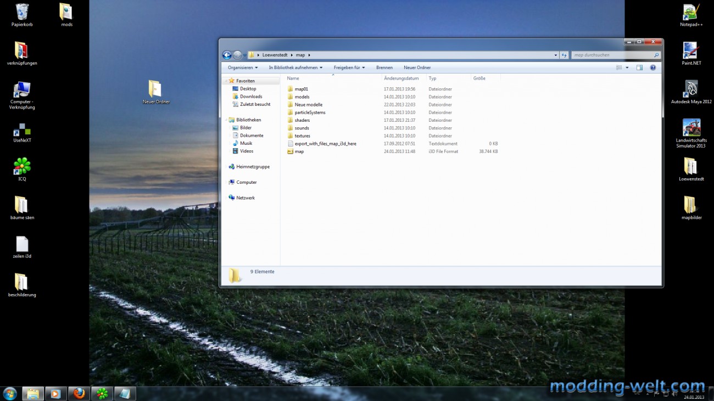Select the shaders folder
The image size is (714, 401).
(298, 120)
